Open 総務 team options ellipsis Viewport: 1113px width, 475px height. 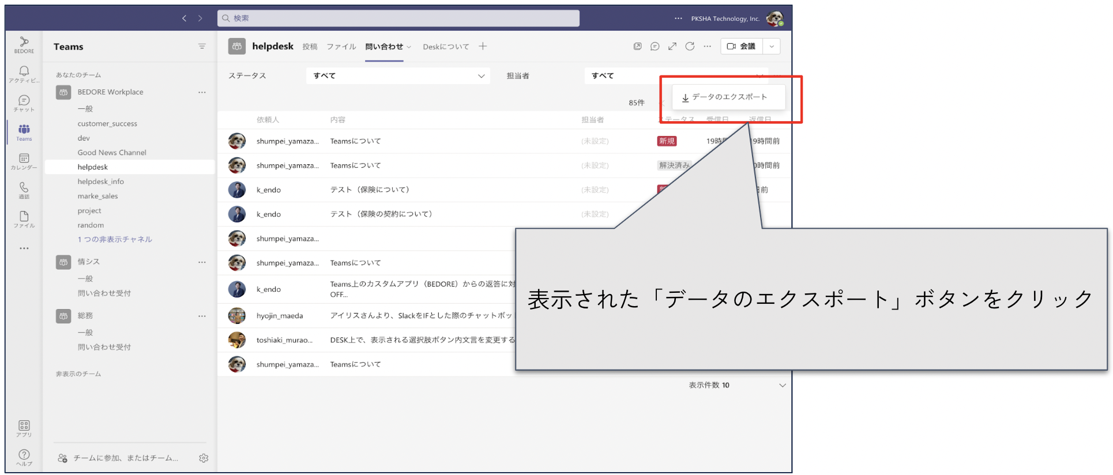202,316
